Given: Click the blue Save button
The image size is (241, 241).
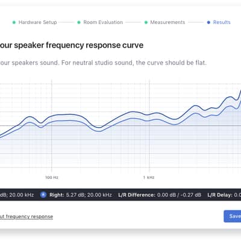Looking at the screenshot, I should click(x=233, y=216).
